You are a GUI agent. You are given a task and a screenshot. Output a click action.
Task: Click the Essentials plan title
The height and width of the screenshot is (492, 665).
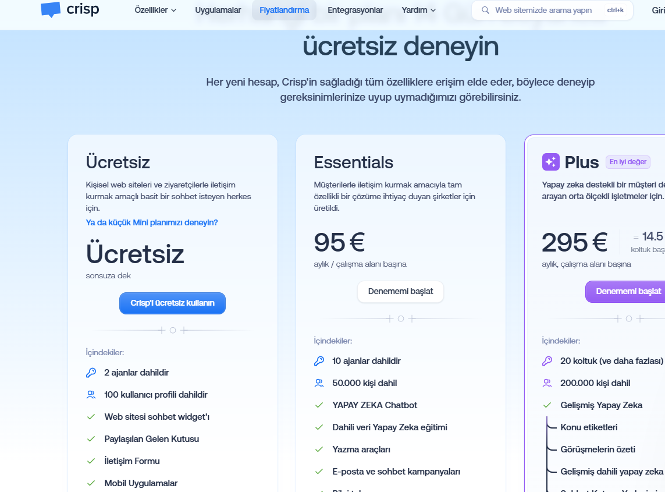click(x=354, y=162)
